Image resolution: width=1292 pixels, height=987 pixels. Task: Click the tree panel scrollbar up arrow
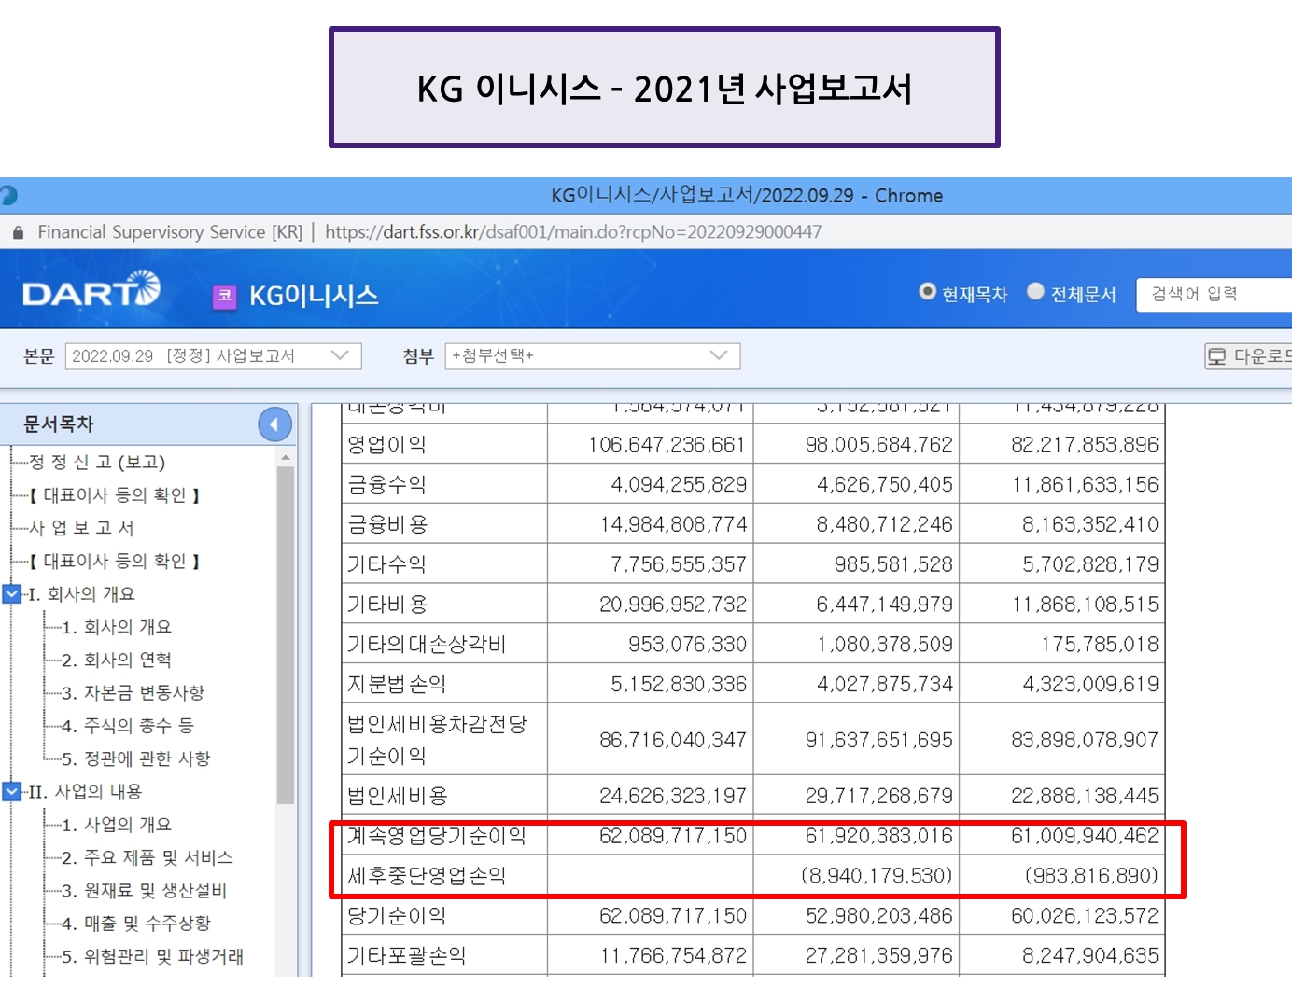(286, 458)
